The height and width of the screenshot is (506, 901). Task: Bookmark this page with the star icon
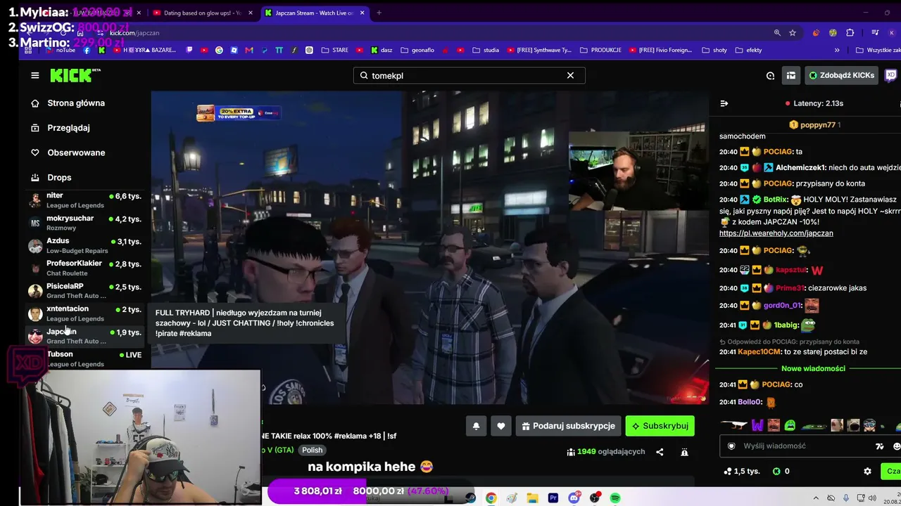[x=793, y=33]
